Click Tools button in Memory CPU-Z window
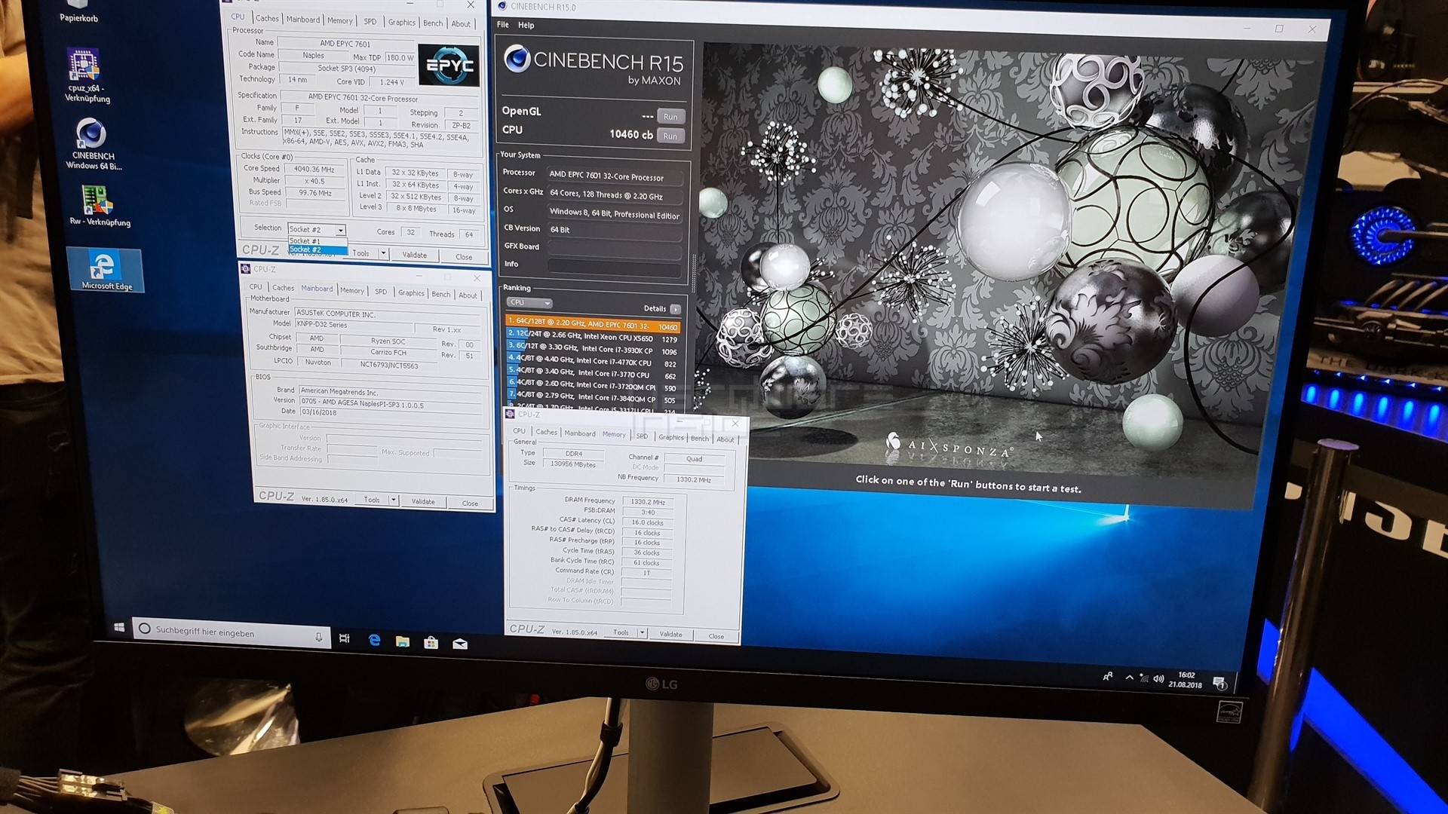The height and width of the screenshot is (814, 1448). point(621,632)
